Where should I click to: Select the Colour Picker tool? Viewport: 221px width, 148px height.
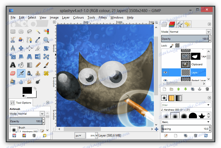[38, 40]
